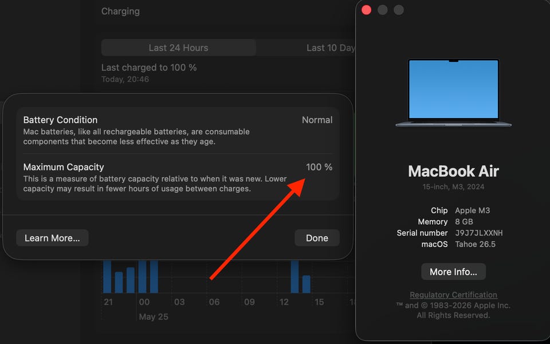Click the 12 hour label on chart

pyautogui.click(x=284, y=302)
